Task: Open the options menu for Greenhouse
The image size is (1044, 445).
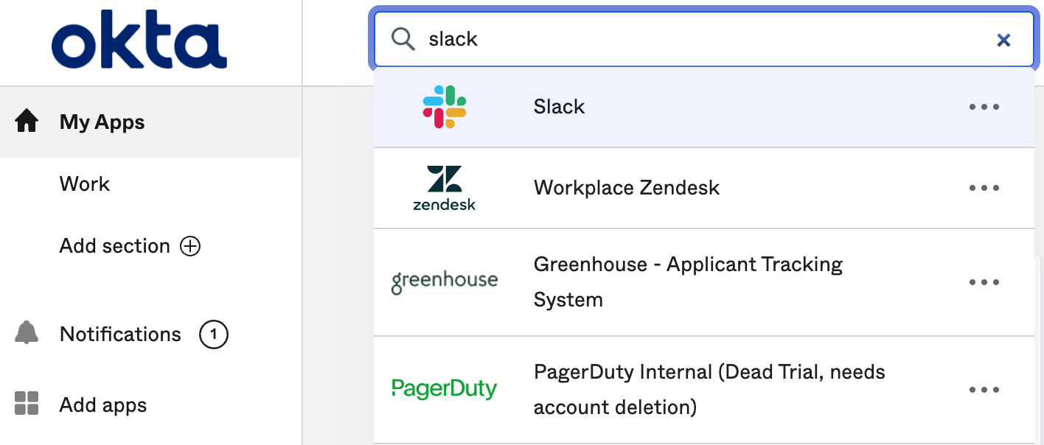Action: point(984,282)
